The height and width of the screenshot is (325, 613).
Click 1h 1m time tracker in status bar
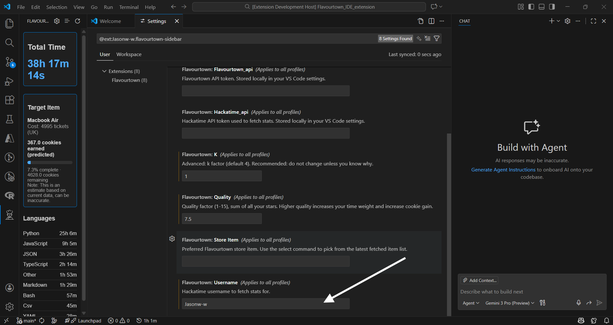tap(147, 321)
